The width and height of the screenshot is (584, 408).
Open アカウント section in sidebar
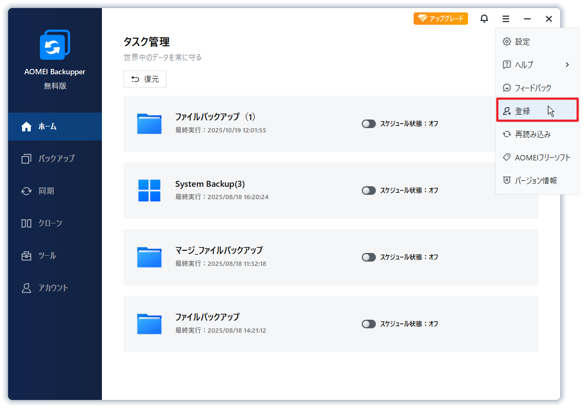pos(55,288)
